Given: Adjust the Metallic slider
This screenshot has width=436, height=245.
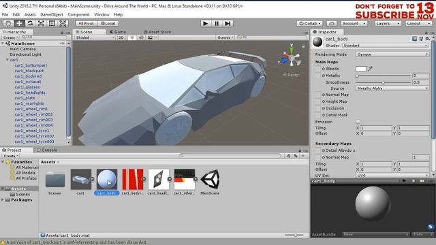Looking at the screenshot, I should (x=383, y=76).
